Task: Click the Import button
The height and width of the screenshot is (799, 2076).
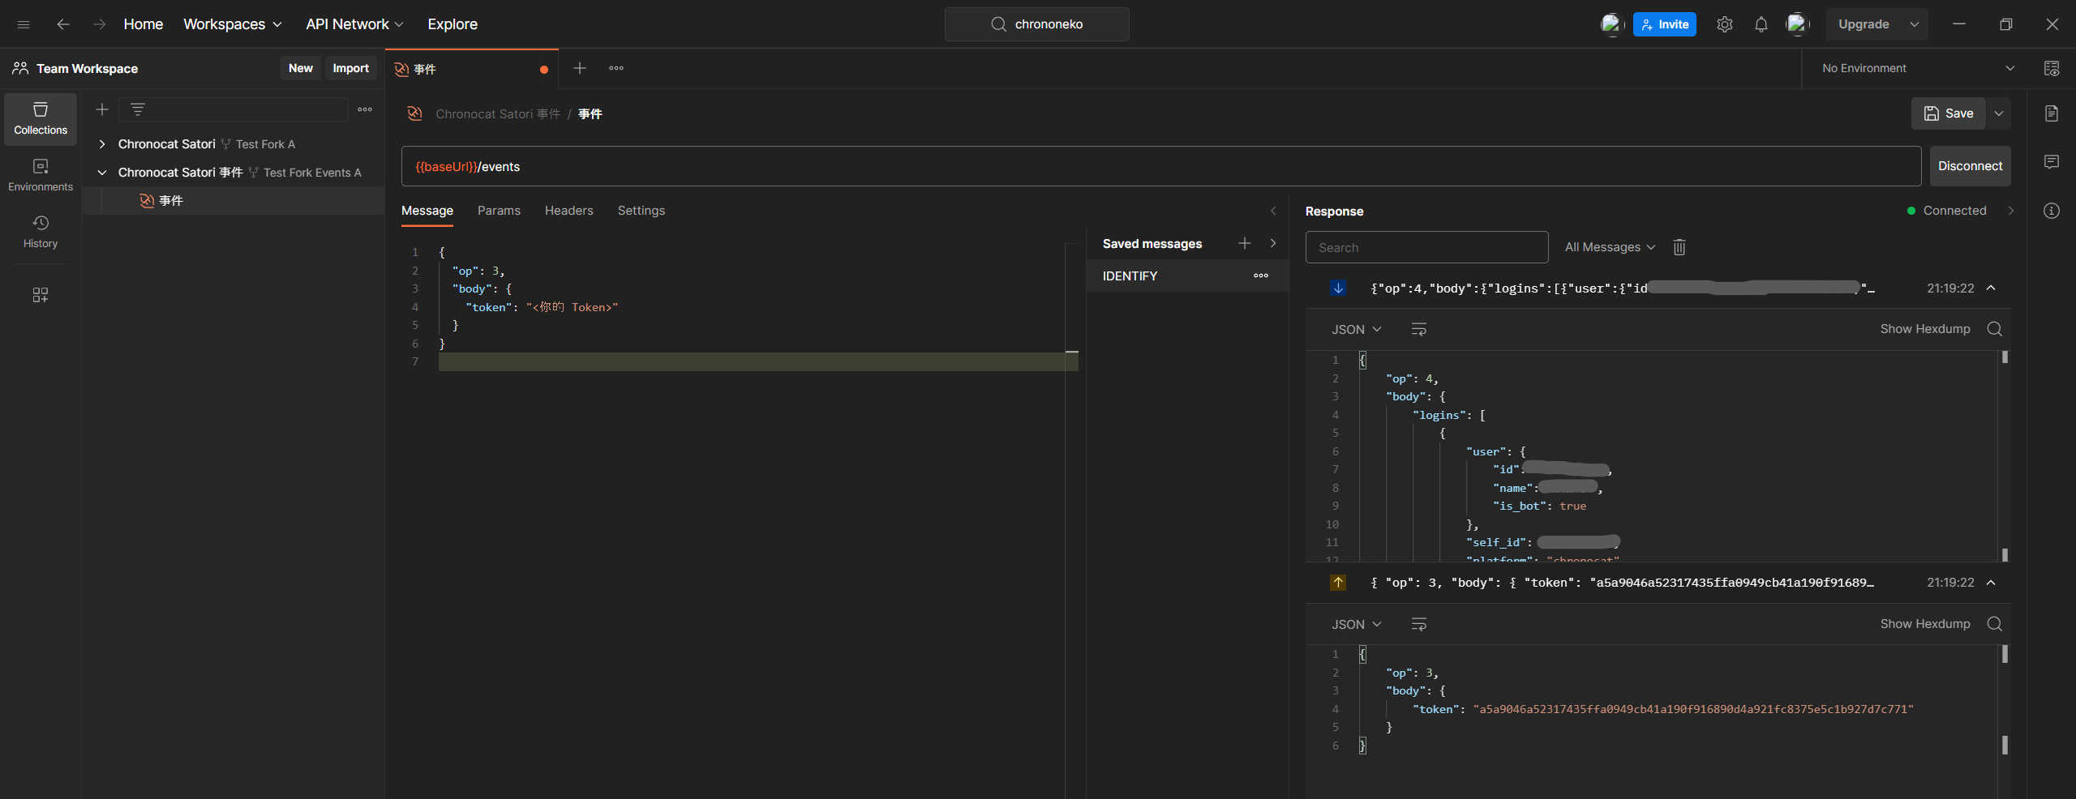Action: (x=351, y=68)
